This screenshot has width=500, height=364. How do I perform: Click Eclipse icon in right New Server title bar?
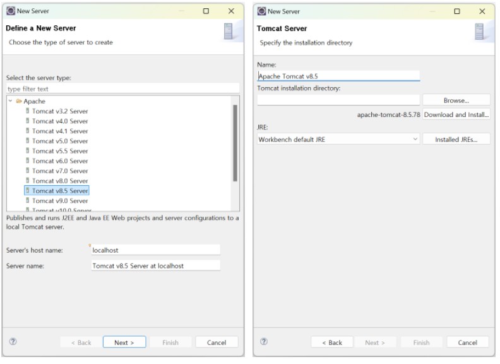coord(262,11)
